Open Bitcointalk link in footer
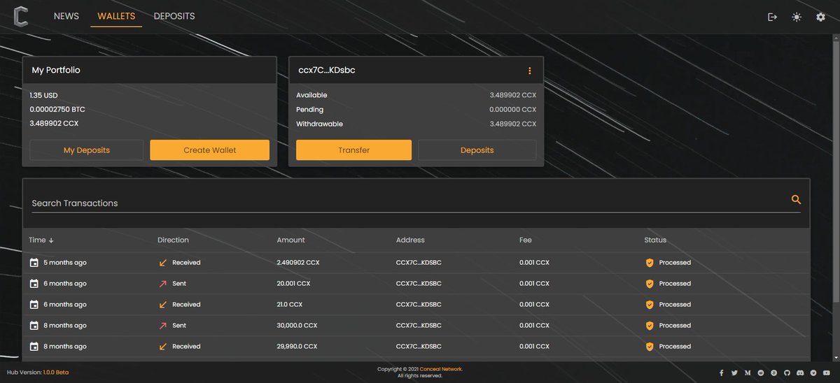The width and height of the screenshot is (840, 383). pyautogui.click(x=773, y=373)
